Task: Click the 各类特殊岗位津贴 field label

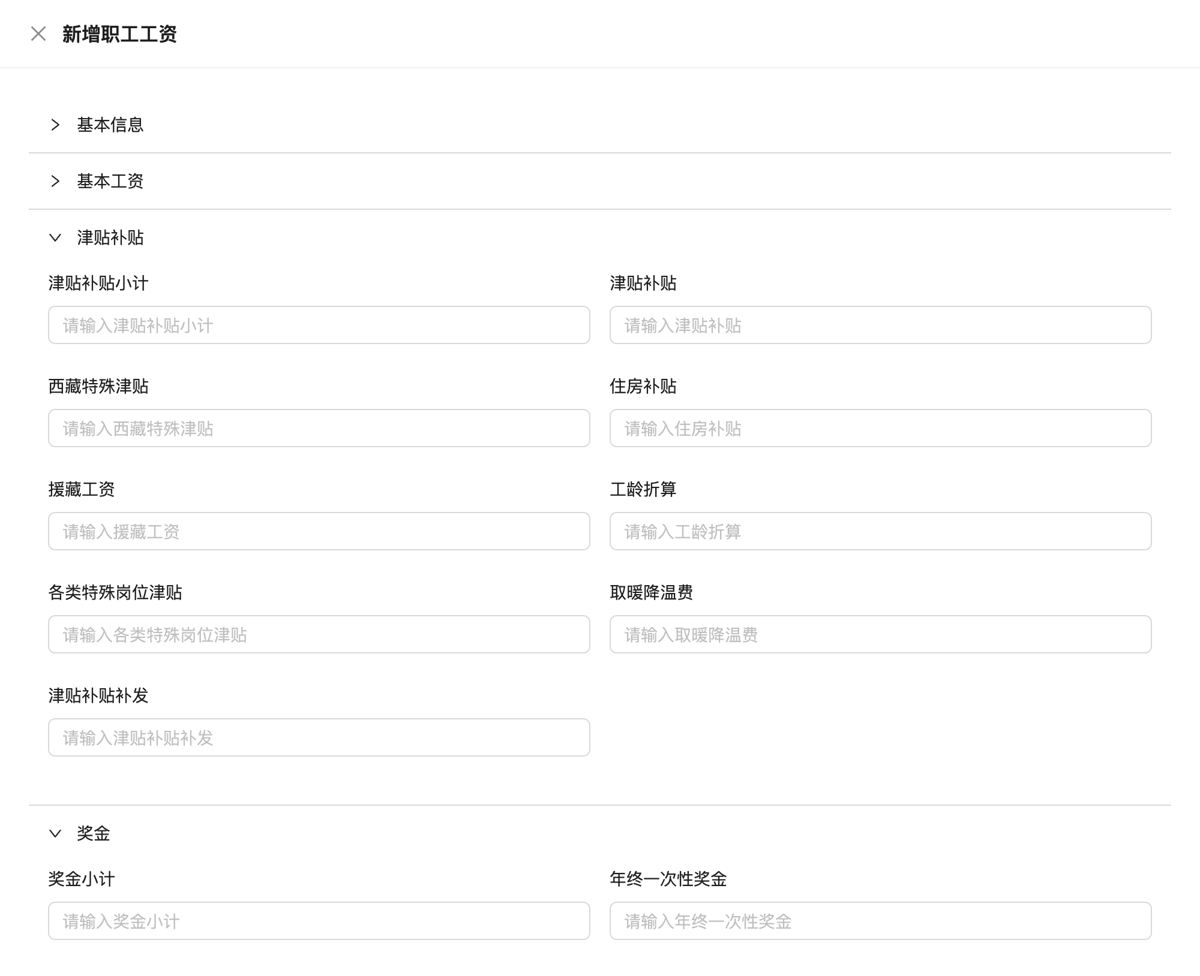Action: click(x=115, y=592)
